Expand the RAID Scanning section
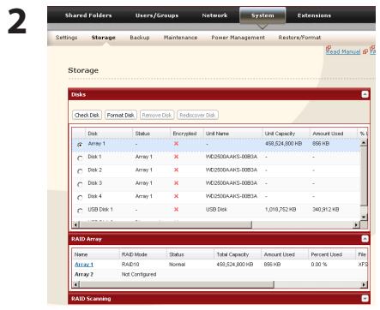 [365, 299]
